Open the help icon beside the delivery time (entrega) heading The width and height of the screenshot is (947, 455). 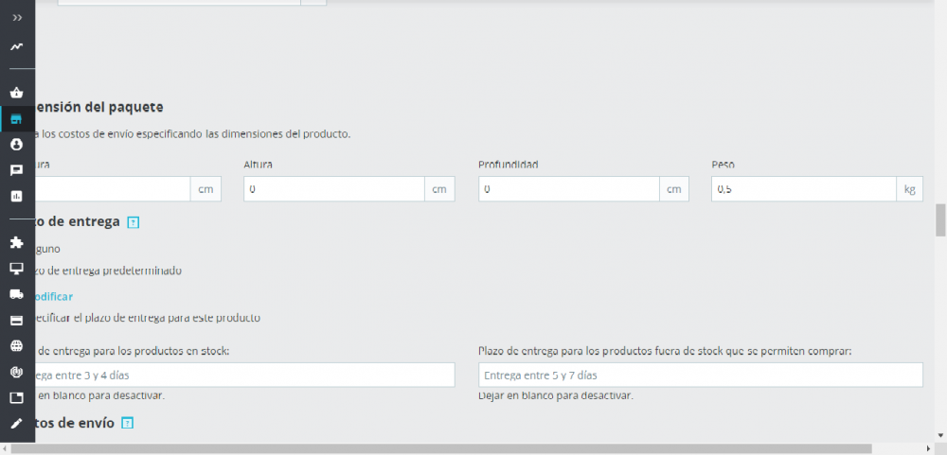134,222
